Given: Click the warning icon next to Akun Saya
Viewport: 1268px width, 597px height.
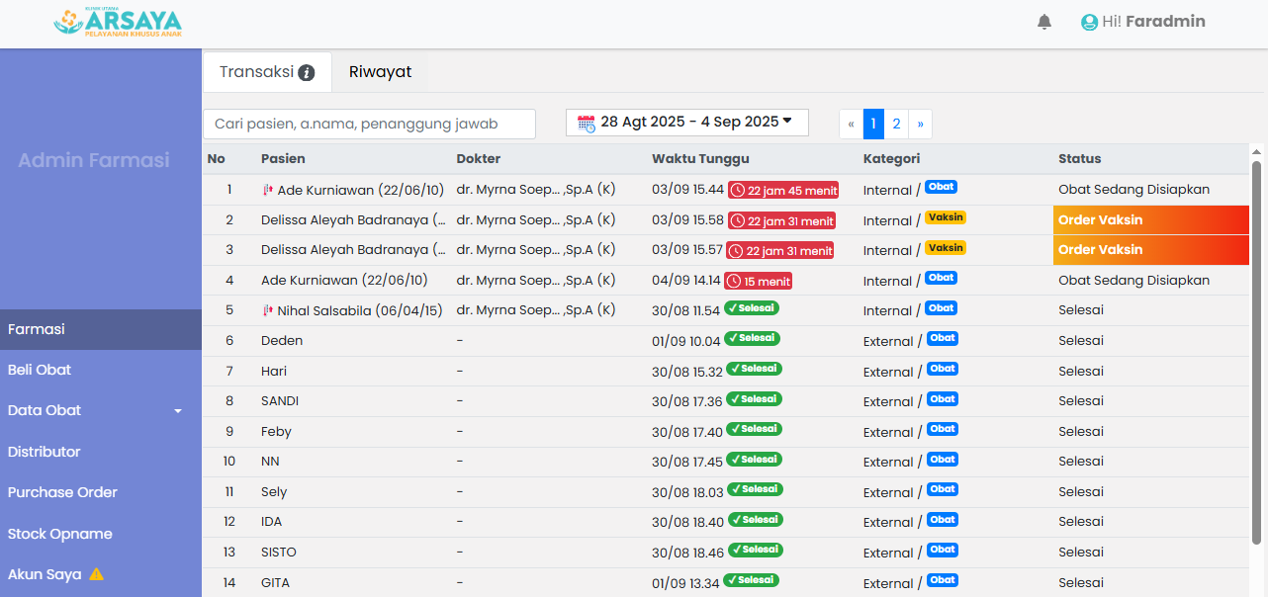Looking at the screenshot, I should click(96, 574).
